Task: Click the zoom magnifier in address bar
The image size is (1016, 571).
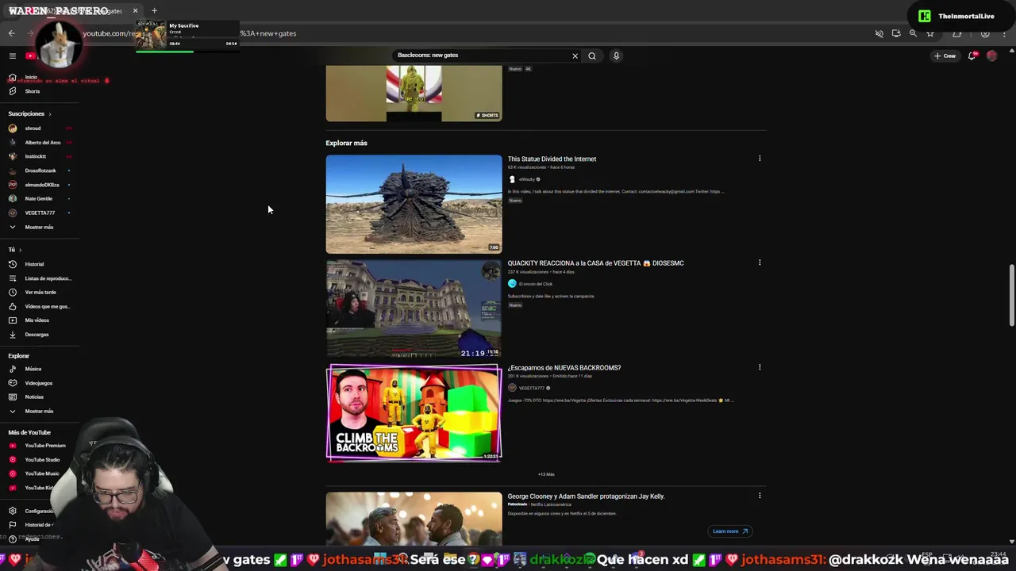Action: (913, 33)
